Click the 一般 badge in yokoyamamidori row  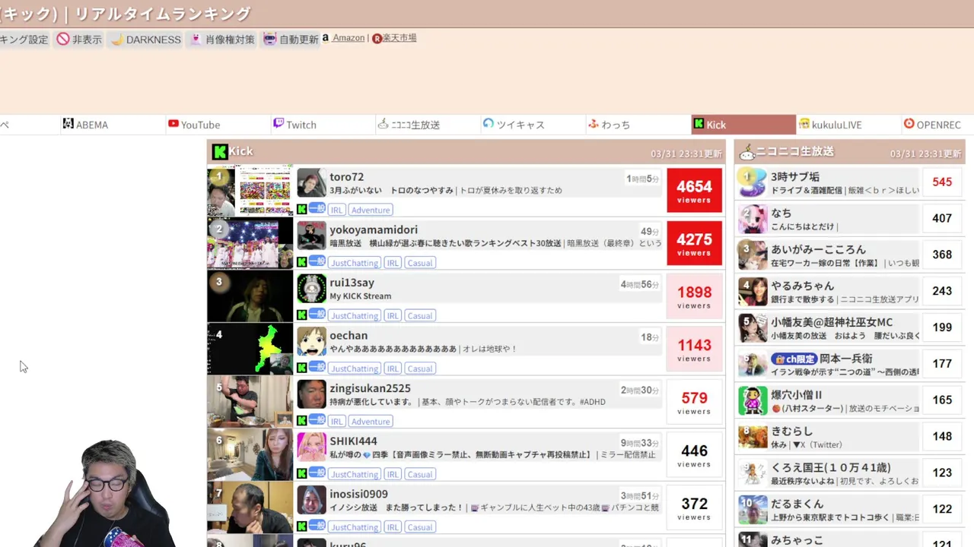click(x=317, y=261)
